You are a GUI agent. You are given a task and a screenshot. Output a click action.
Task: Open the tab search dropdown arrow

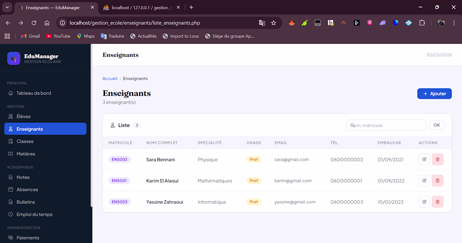pos(7,8)
